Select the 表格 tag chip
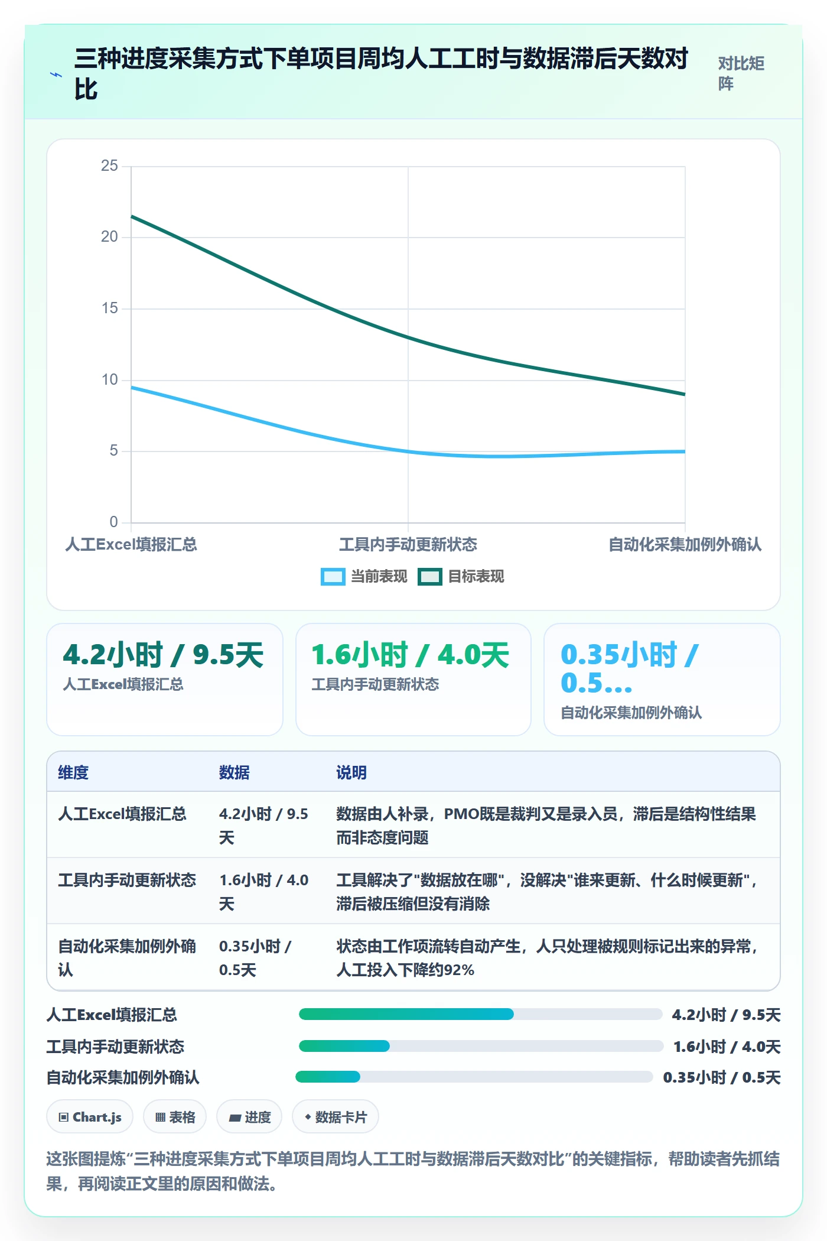Image resolution: width=827 pixels, height=1241 pixels. pyautogui.click(x=175, y=1117)
